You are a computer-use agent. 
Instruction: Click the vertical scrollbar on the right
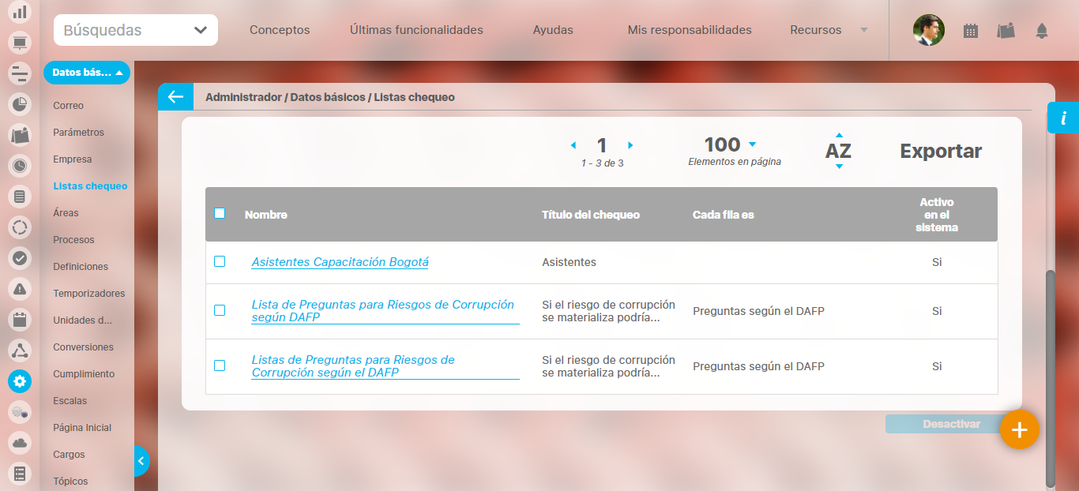click(x=1050, y=379)
